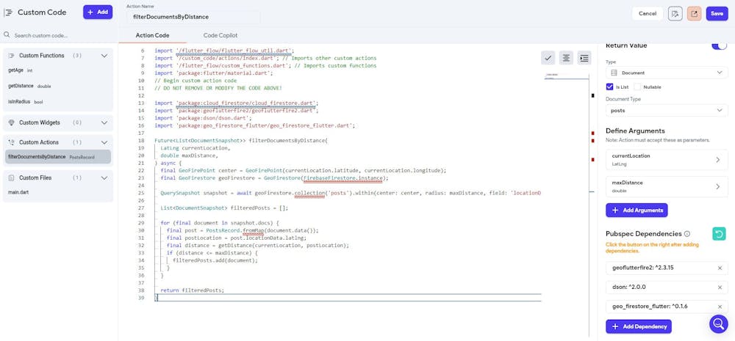Click the dson dependency field
Image resolution: width=735 pixels, height=341 pixels.
click(x=667, y=287)
